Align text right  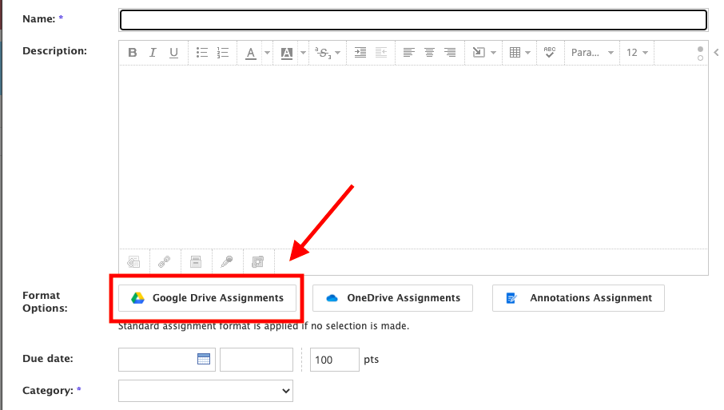[450, 53]
